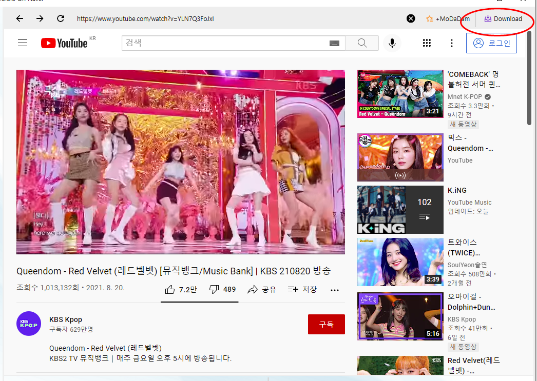The height and width of the screenshot is (381, 537).
Task: Click the browser forward arrow
Action: 40,18
